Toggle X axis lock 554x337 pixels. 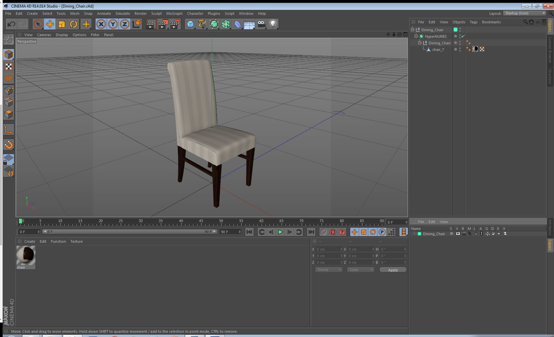[101, 24]
